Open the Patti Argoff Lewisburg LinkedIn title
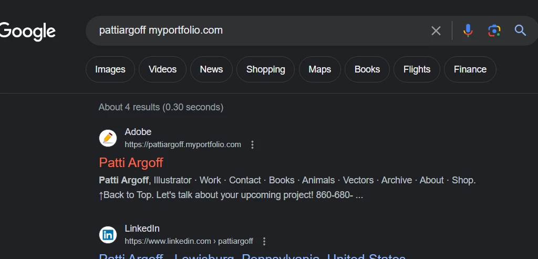Screen dimensions: 538x259 (x=252, y=256)
